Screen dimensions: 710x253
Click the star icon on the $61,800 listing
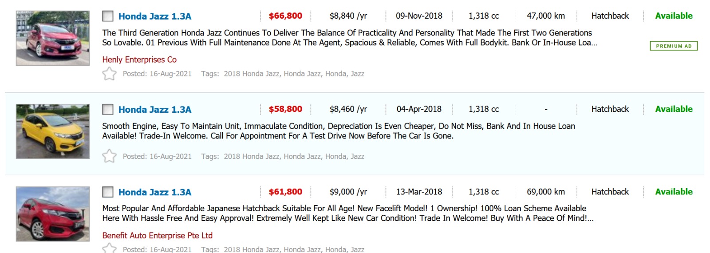[x=109, y=249]
